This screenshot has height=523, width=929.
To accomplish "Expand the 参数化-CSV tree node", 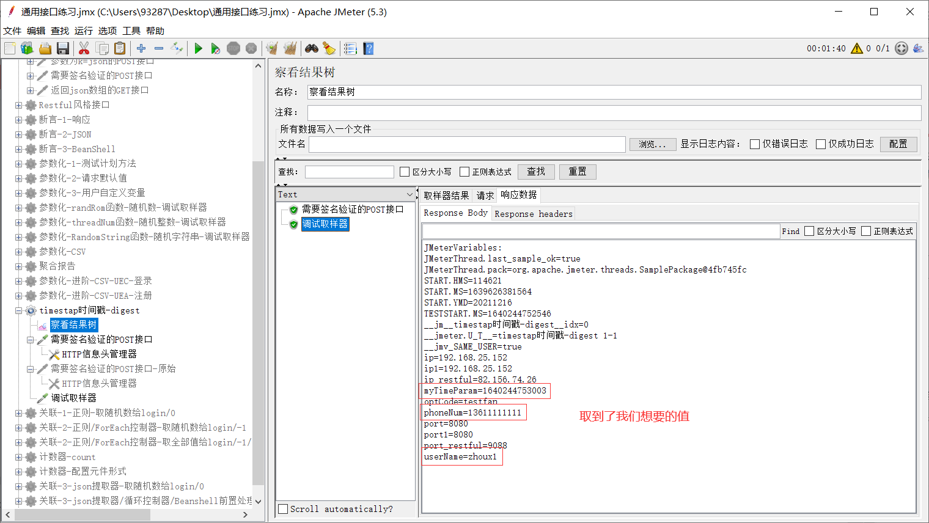I will [x=18, y=252].
